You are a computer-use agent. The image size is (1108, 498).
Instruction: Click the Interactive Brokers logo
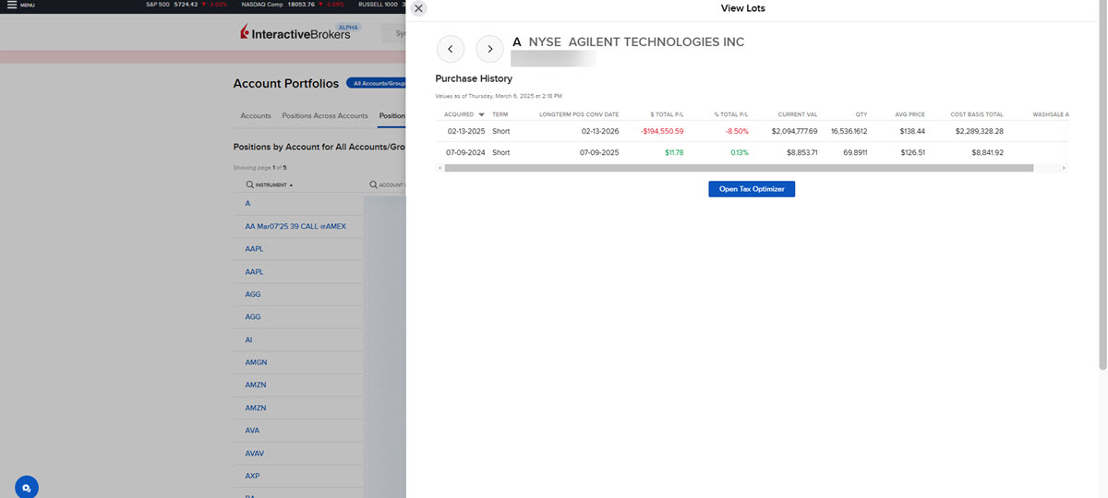(295, 34)
